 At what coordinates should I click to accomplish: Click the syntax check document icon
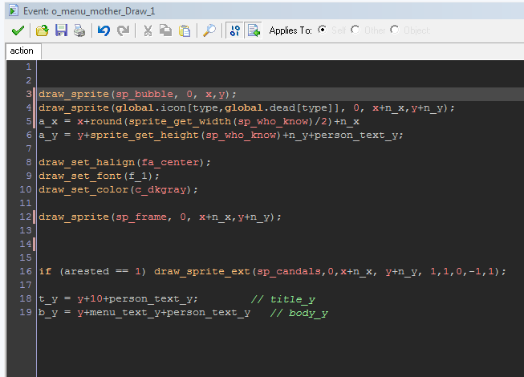(x=254, y=30)
